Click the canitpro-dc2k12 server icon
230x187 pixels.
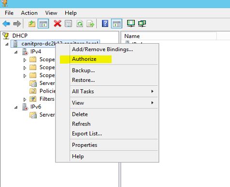click(x=15, y=44)
